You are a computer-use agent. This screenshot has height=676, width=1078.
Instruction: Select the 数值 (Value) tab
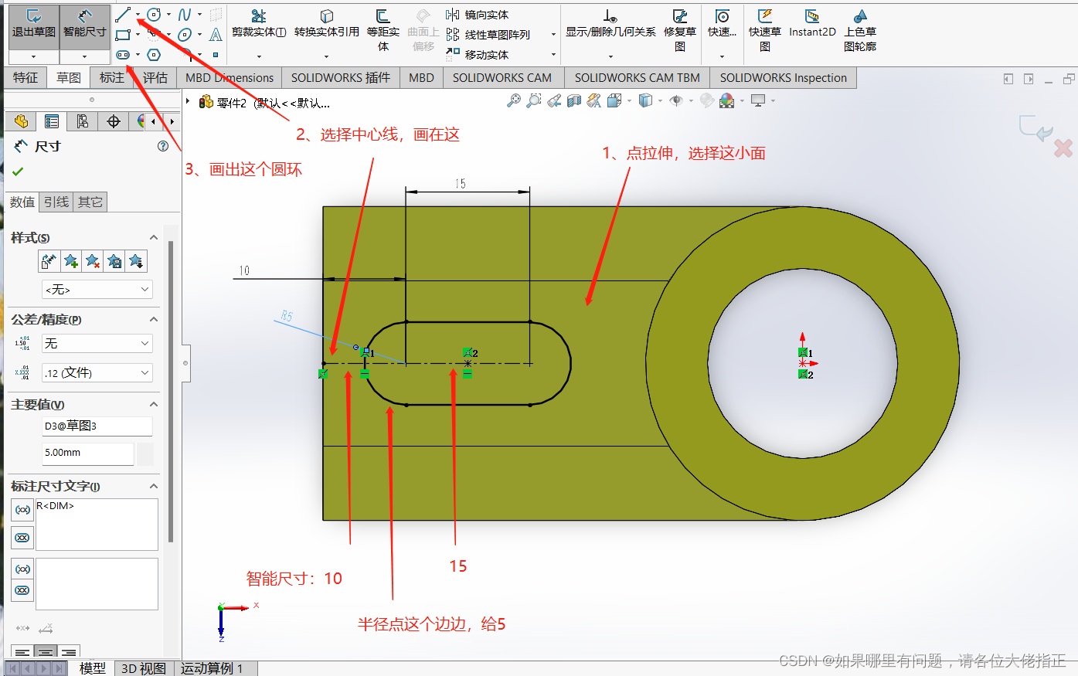(x=22, y=202)
